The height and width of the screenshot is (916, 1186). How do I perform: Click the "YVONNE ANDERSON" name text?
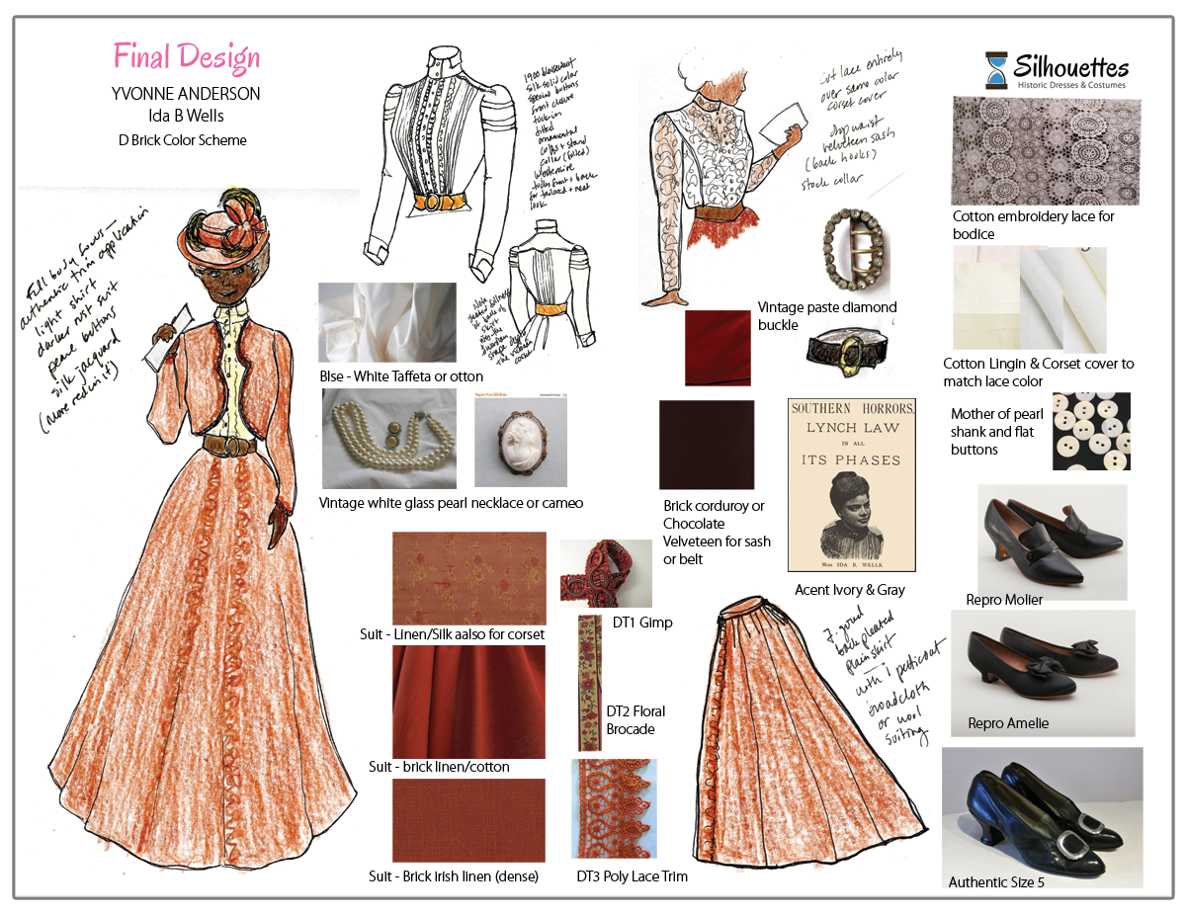[x=187, y=94]
